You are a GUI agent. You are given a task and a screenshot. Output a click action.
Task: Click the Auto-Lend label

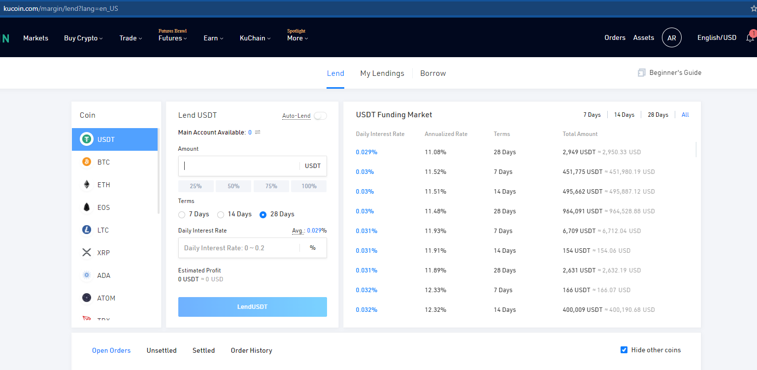point(296,116)
